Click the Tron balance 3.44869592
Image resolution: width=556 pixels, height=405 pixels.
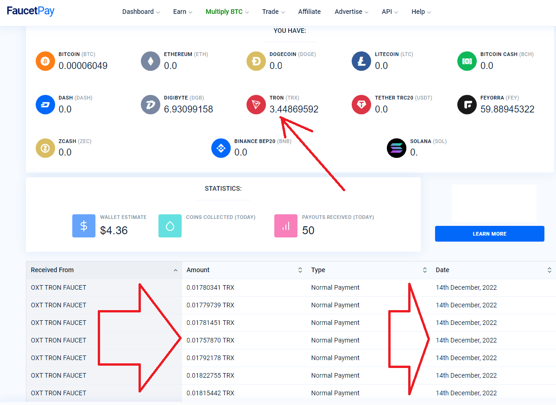294,109
